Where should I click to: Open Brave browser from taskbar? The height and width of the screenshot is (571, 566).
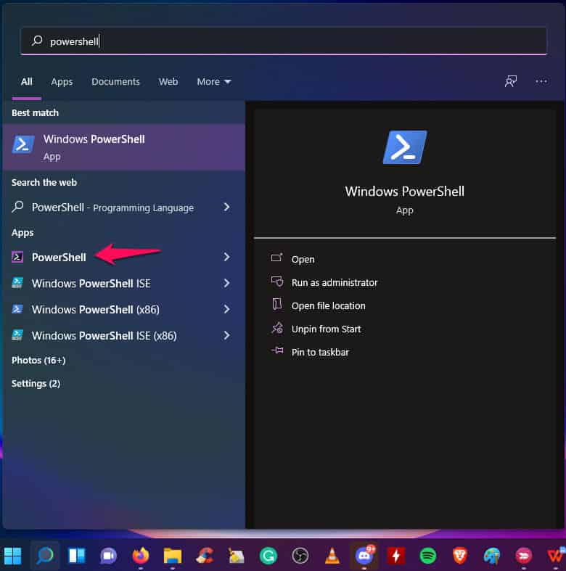(459, 556)
